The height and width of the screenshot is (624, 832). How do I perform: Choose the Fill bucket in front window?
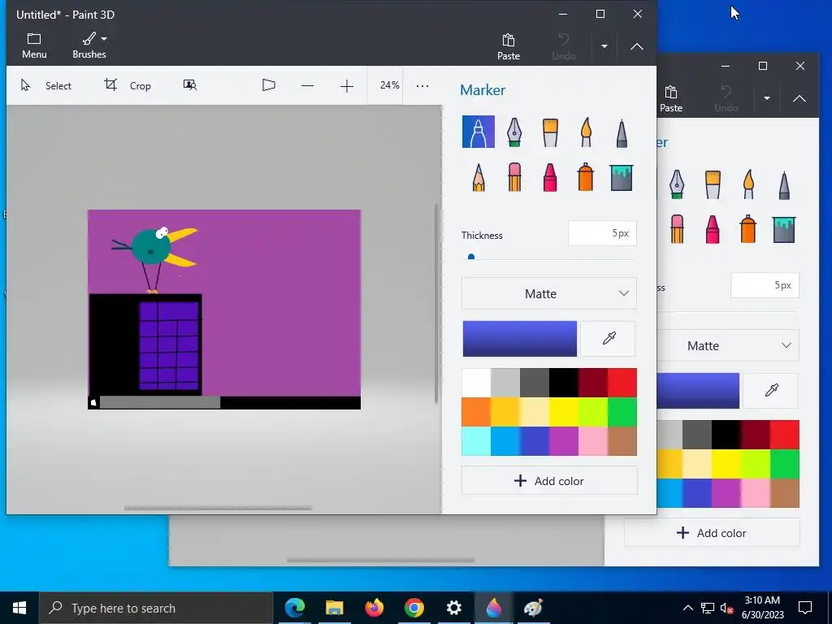tap(622, 177)
